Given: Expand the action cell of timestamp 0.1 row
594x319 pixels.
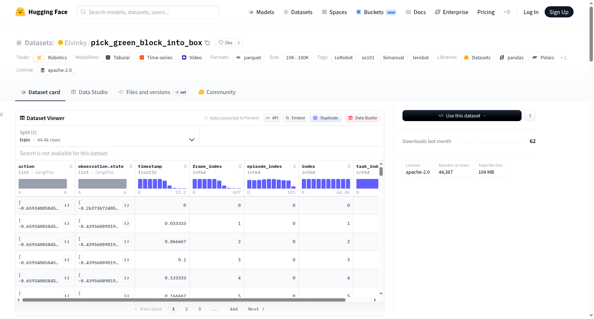Looking at the screenshot, I should [x=67, y=260].
